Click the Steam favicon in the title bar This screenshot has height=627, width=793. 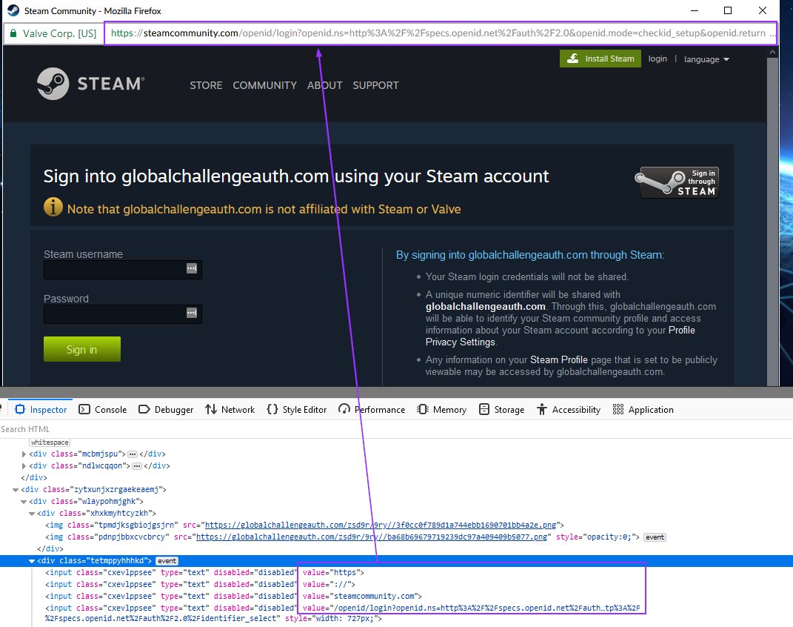13,10
